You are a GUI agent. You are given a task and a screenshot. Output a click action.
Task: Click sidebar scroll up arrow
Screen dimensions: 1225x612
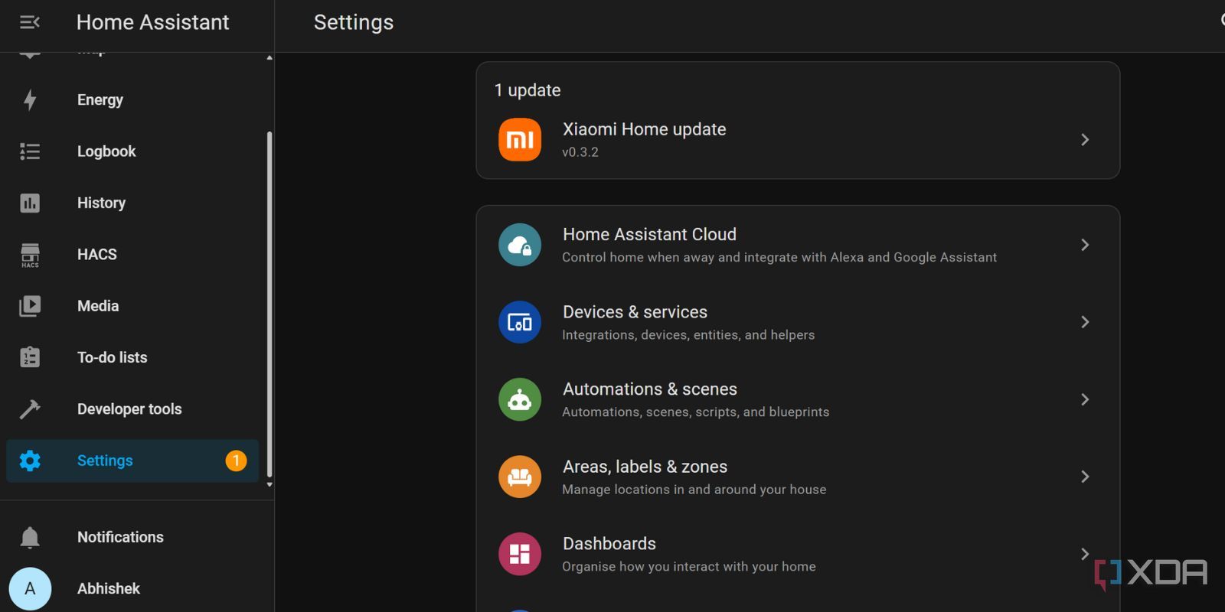tap(269, 57)
